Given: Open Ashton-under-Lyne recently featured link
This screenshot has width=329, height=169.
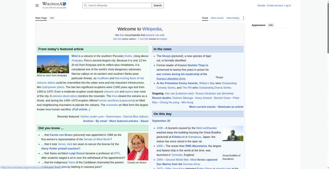Looking at the screenshot, I should pyautogui.click(x=92, y=116).
